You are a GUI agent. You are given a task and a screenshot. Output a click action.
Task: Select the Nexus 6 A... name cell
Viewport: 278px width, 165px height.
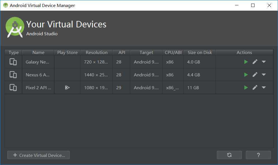coord(38,75)
